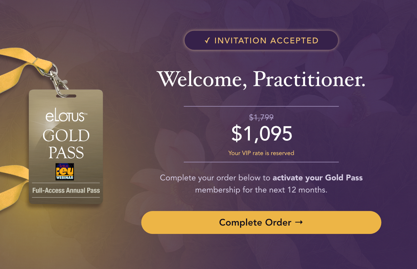Click the divider line above the price

[x=261, y=106]
